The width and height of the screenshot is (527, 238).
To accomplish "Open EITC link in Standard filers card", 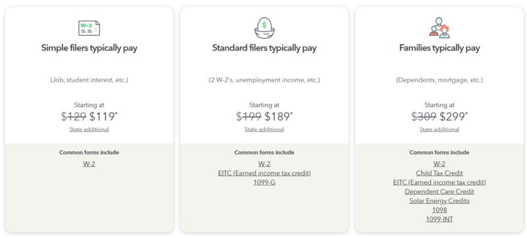I will [x=264, y=174].
